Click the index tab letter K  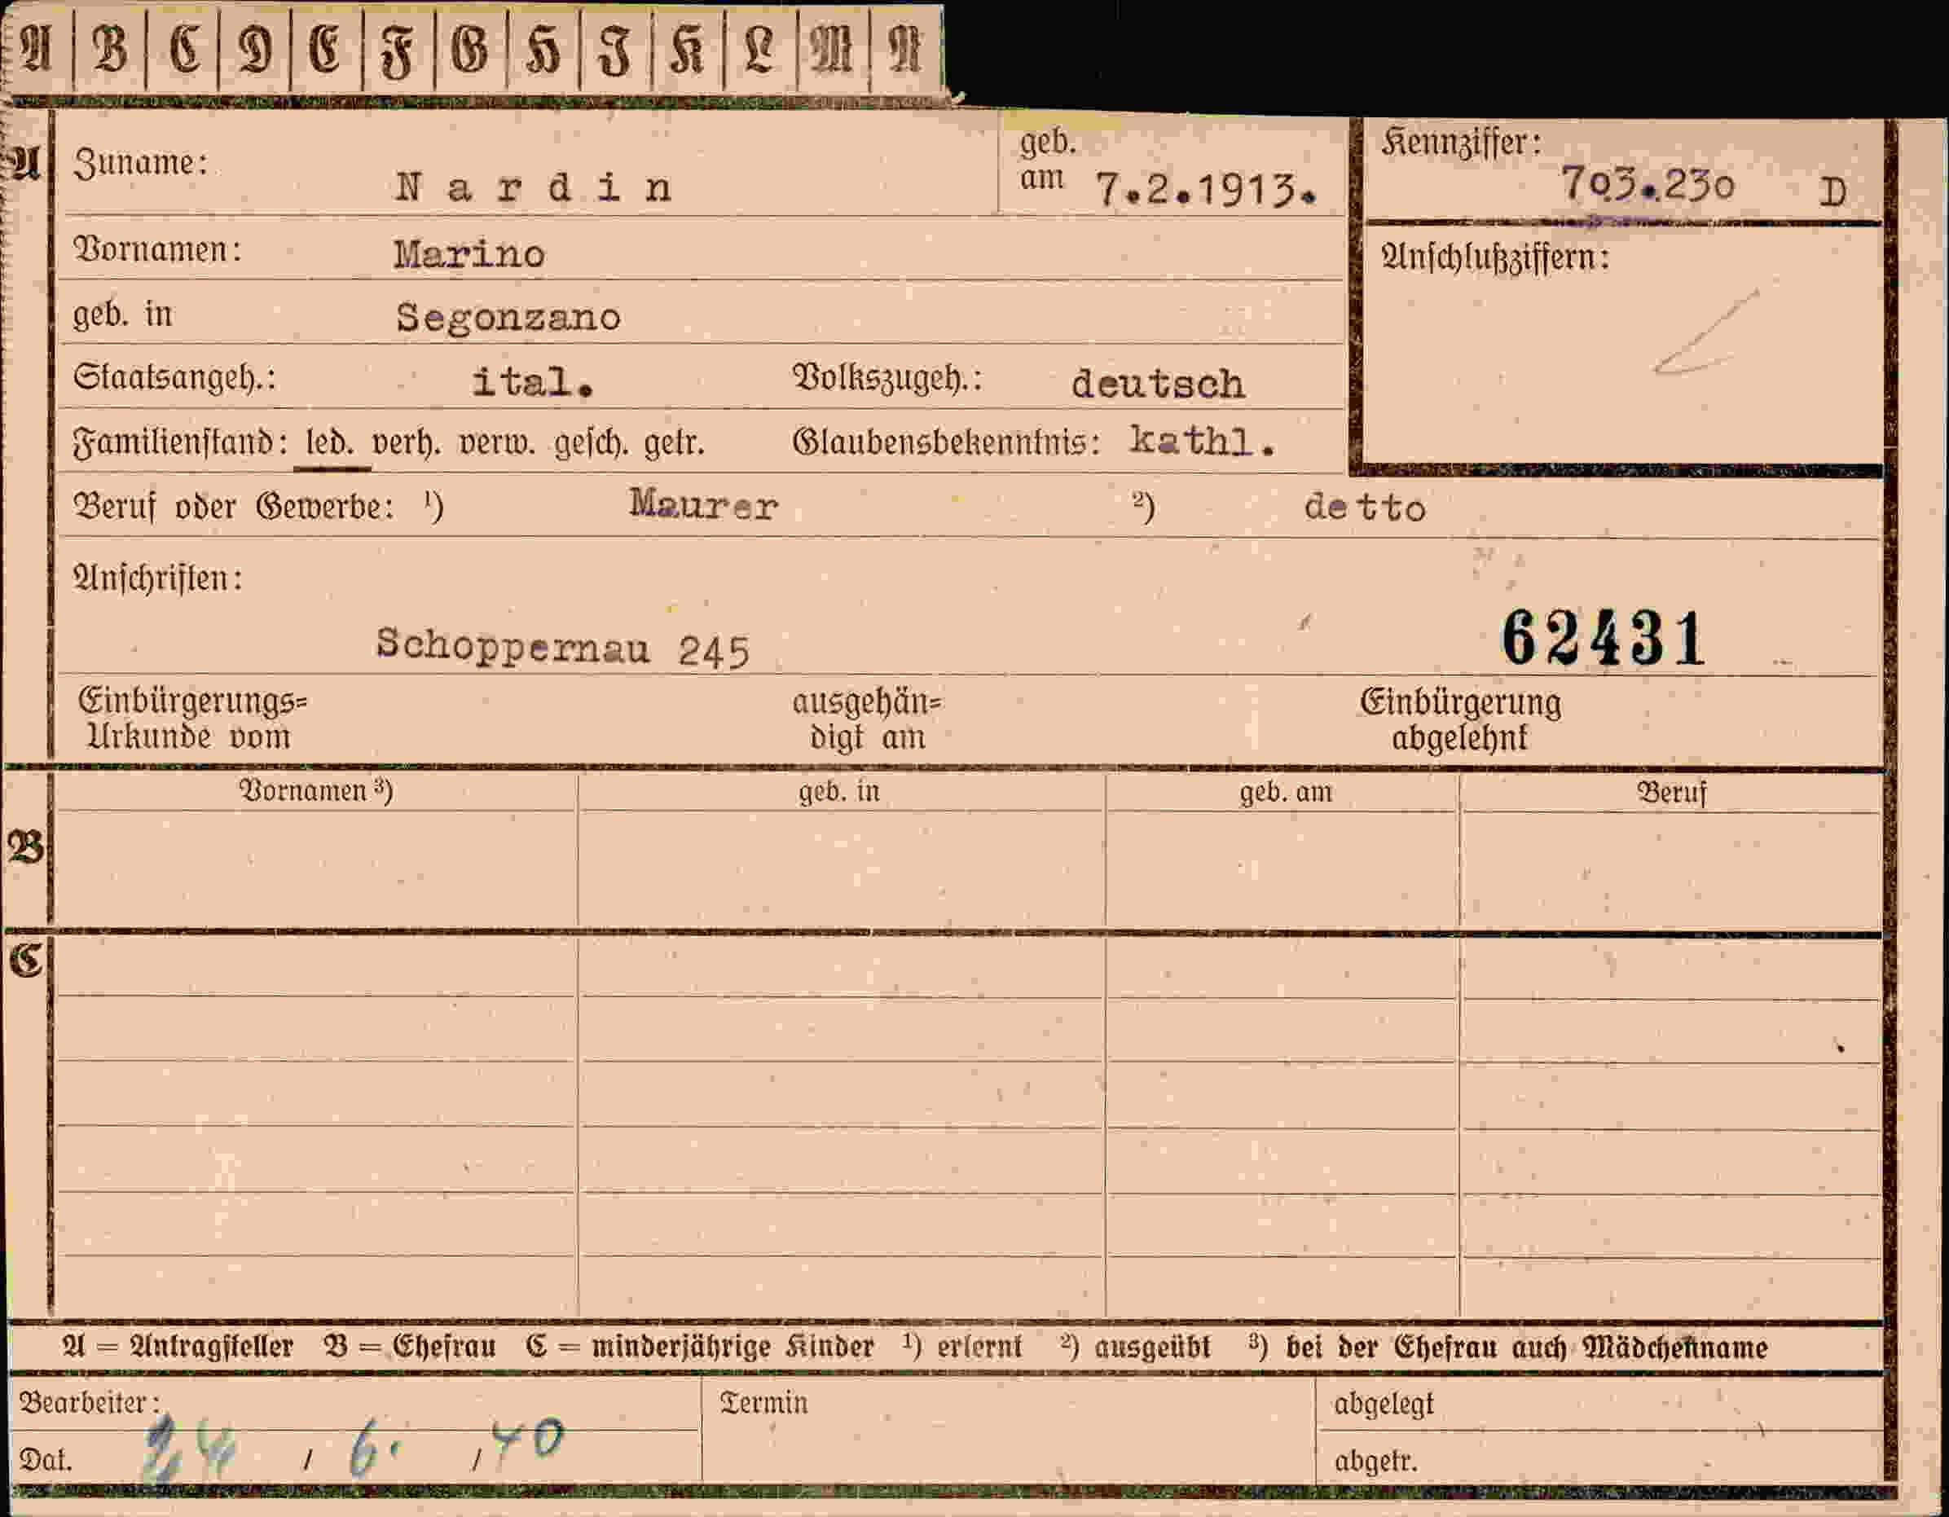[x=687, y=49]
